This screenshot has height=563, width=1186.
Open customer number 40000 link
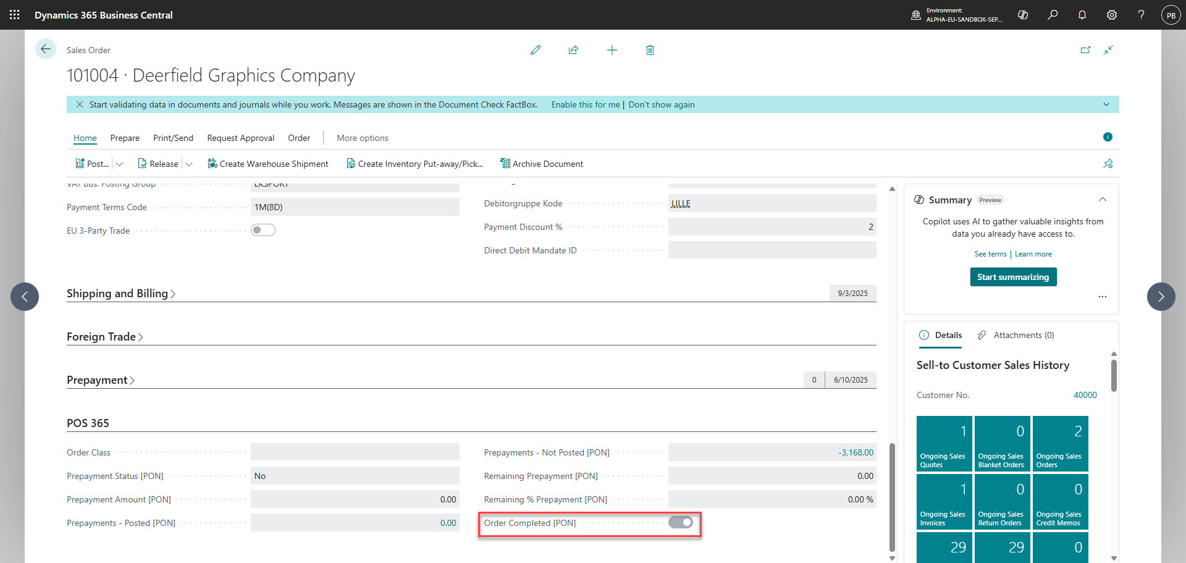(x=1085, y=395)
